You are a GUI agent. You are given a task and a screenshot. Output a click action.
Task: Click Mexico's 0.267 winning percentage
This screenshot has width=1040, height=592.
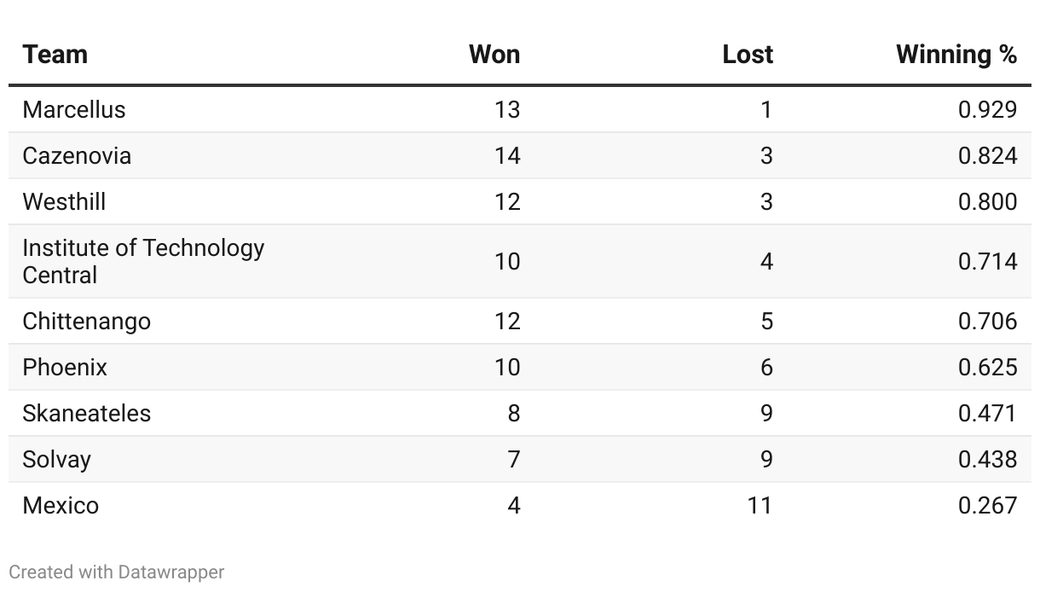coord(987,506)
